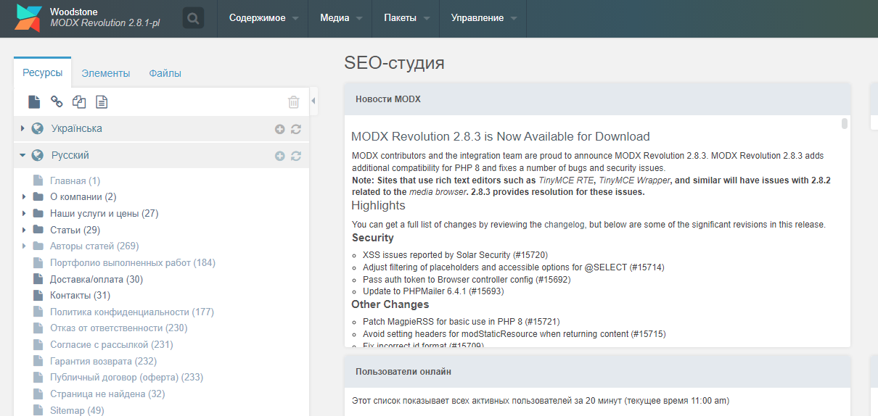Click the SEO-студия page heading
878x416 pixels.
(394, 62)
